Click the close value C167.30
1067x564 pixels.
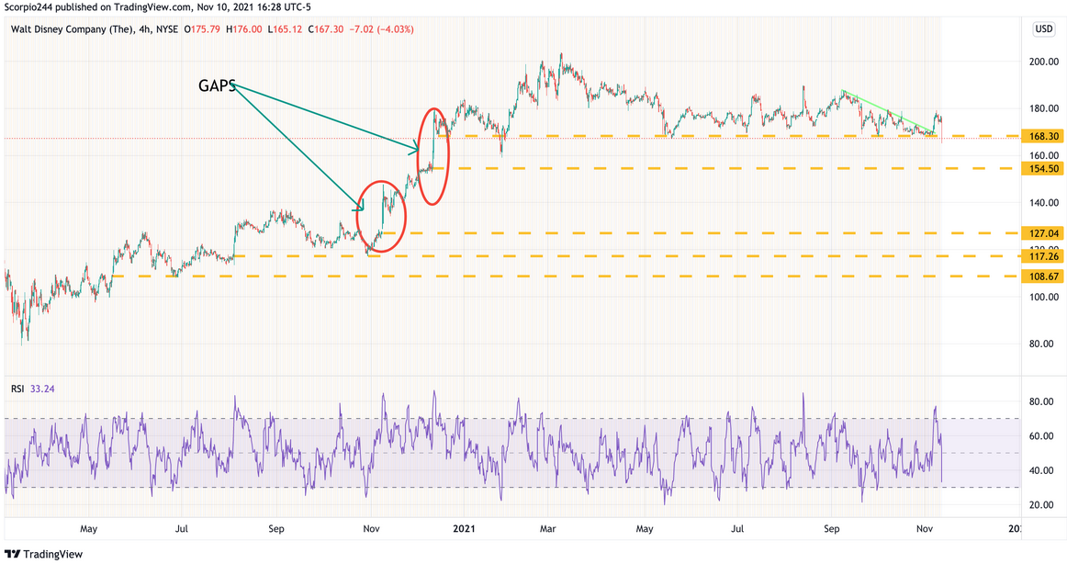pyautogui.click(x=325, y=29)
